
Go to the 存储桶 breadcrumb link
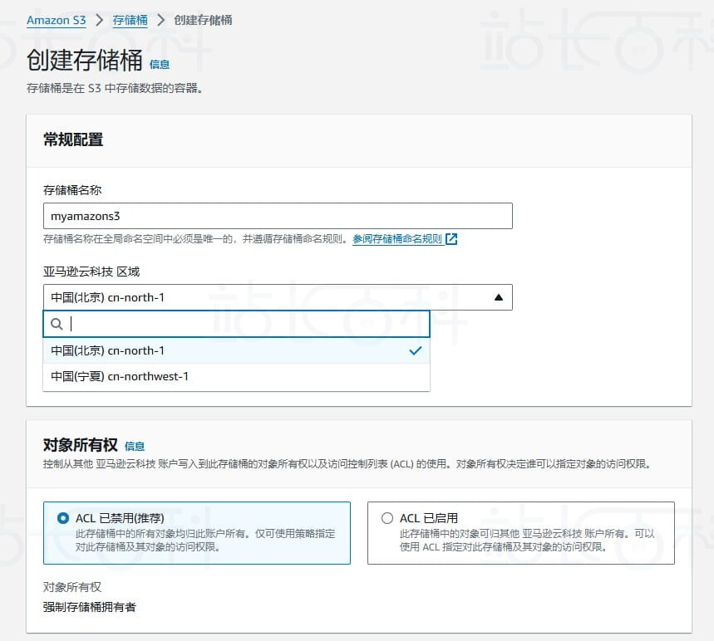click(x=130, y=21)
